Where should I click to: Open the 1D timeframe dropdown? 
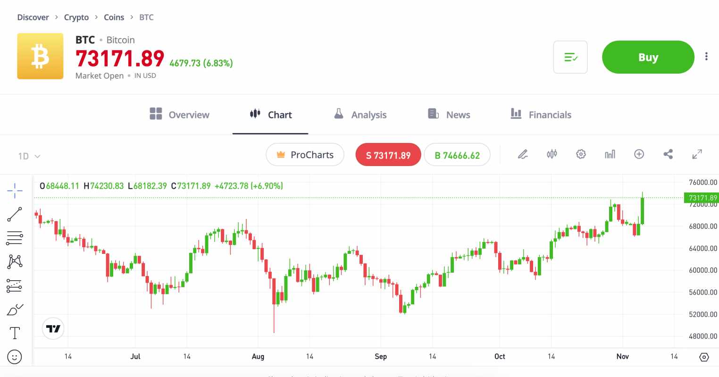coord(29,156)
